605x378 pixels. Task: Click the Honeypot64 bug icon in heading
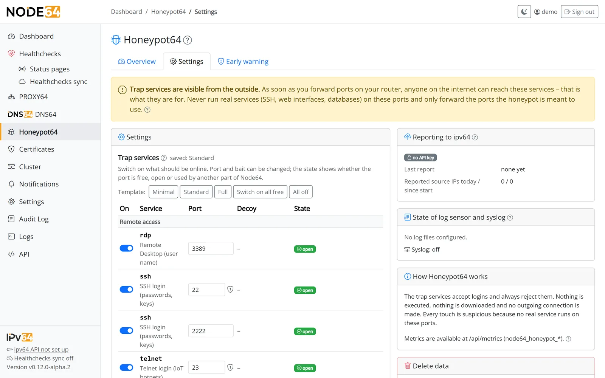tap(116, 40)
